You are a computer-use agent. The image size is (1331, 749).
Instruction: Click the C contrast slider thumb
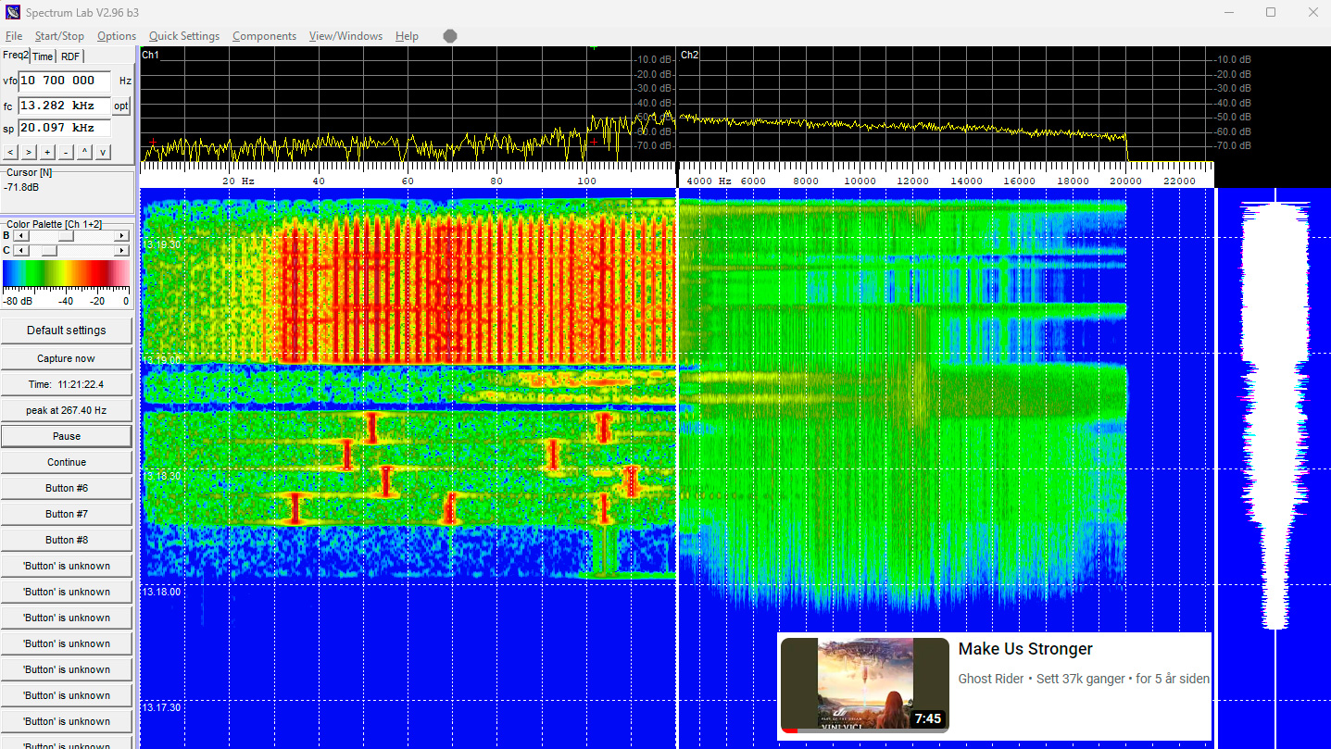click(x=50, y=250)
